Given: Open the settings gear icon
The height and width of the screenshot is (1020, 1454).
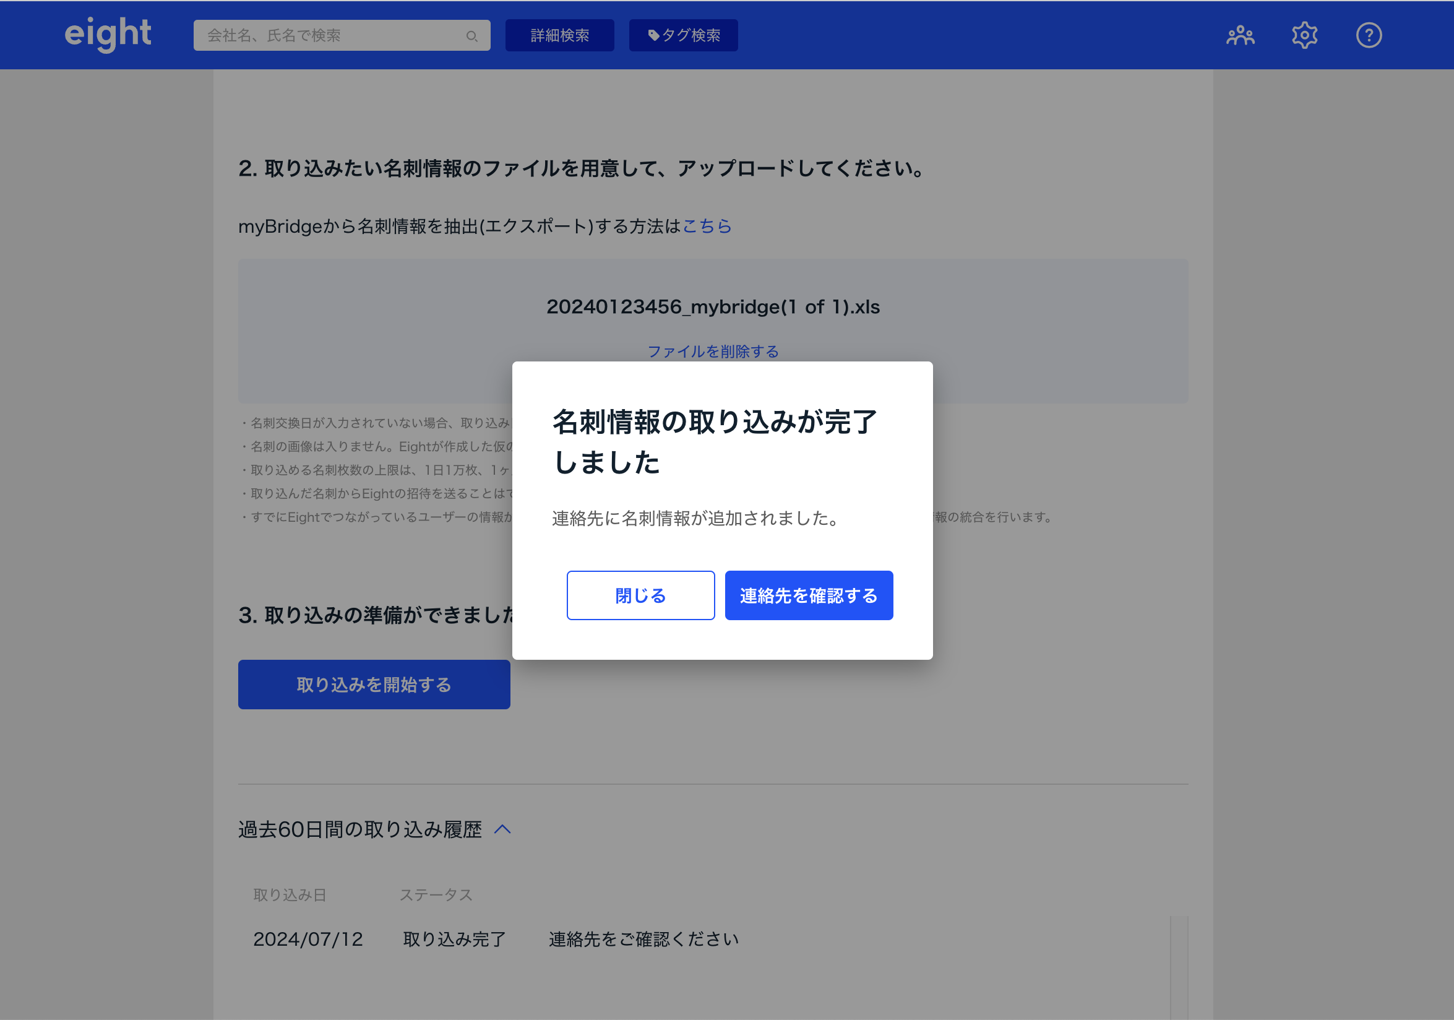Looking at the screenshot, I should coord(1304,35).
